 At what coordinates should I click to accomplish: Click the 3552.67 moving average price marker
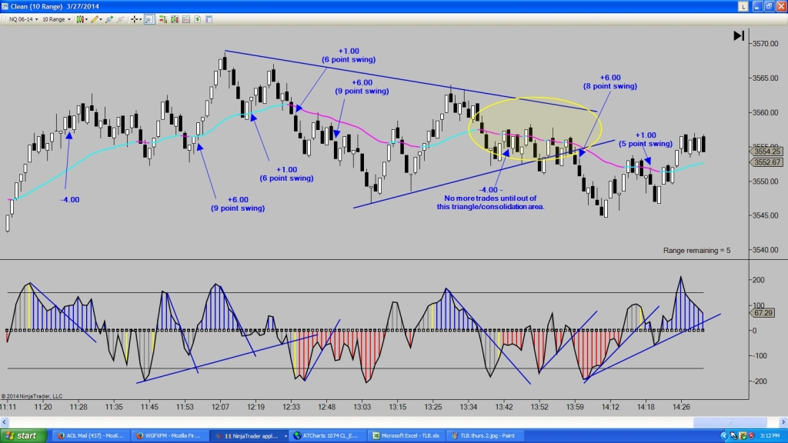(767, 162)
